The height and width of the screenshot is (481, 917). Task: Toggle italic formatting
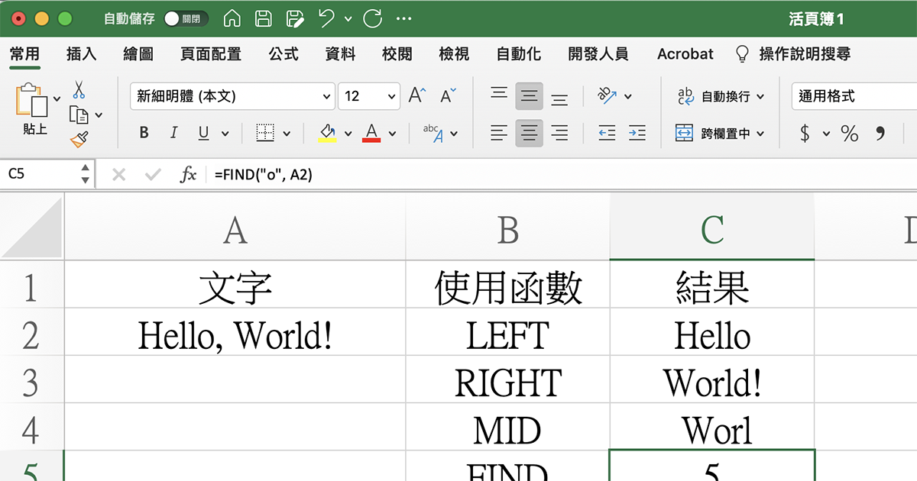point(173,131)
